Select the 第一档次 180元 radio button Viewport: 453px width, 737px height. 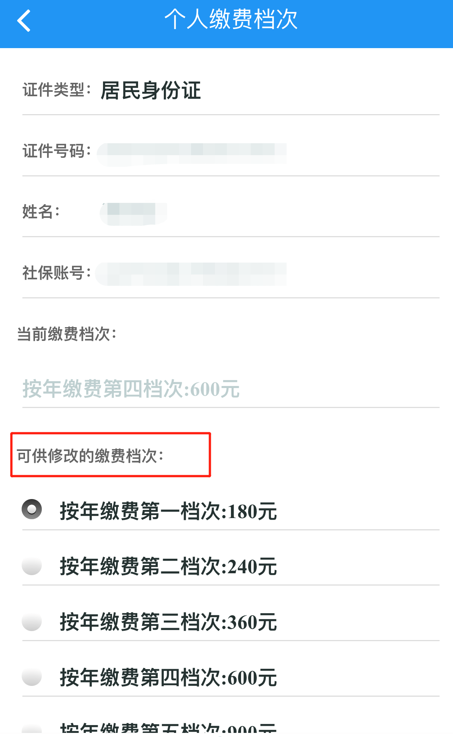(32, 509)
